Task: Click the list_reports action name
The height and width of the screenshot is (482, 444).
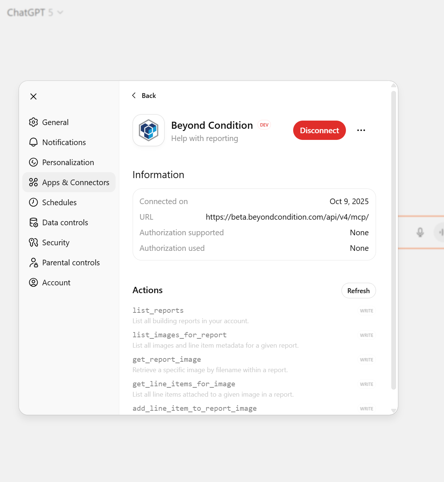Action: pos(158,311)
